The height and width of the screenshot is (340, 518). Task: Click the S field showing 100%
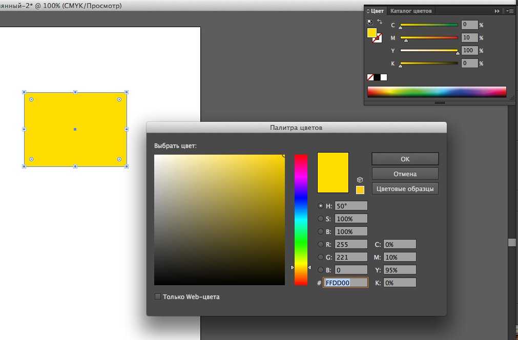(x=351, y=219)
